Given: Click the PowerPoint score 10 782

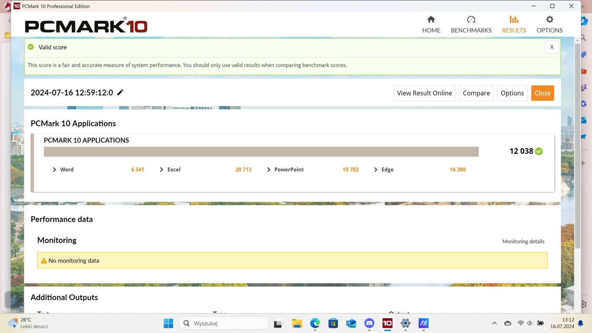Looking at the screenshot, I should click(350, 169).
